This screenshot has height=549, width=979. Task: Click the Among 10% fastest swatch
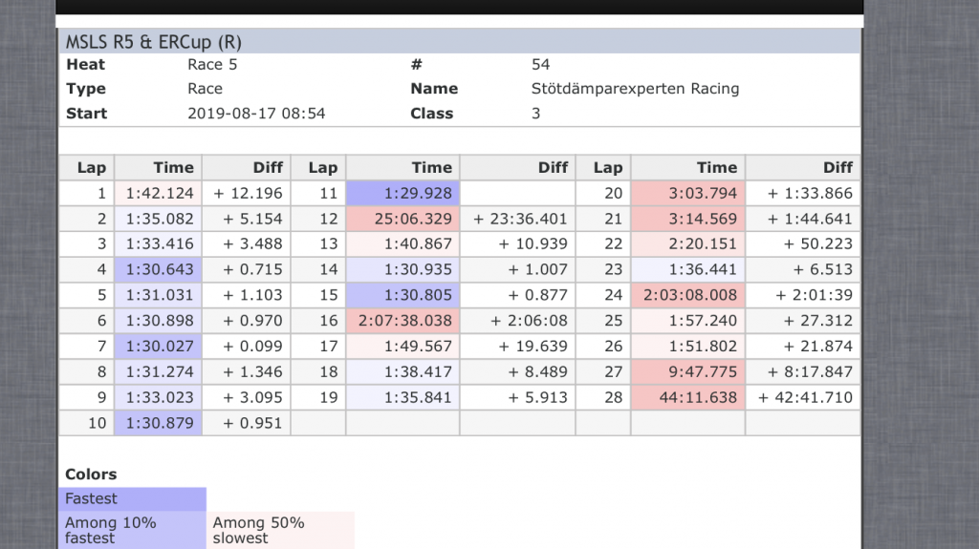coord(132,530)
